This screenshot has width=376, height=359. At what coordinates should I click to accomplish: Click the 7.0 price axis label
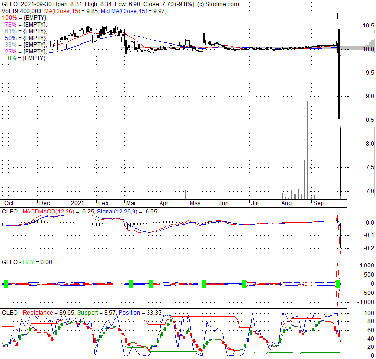(x=370, y=191)
